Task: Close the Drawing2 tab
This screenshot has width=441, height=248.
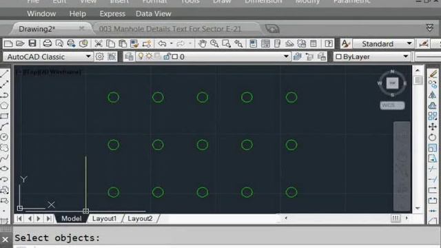Action: point(81,28)
